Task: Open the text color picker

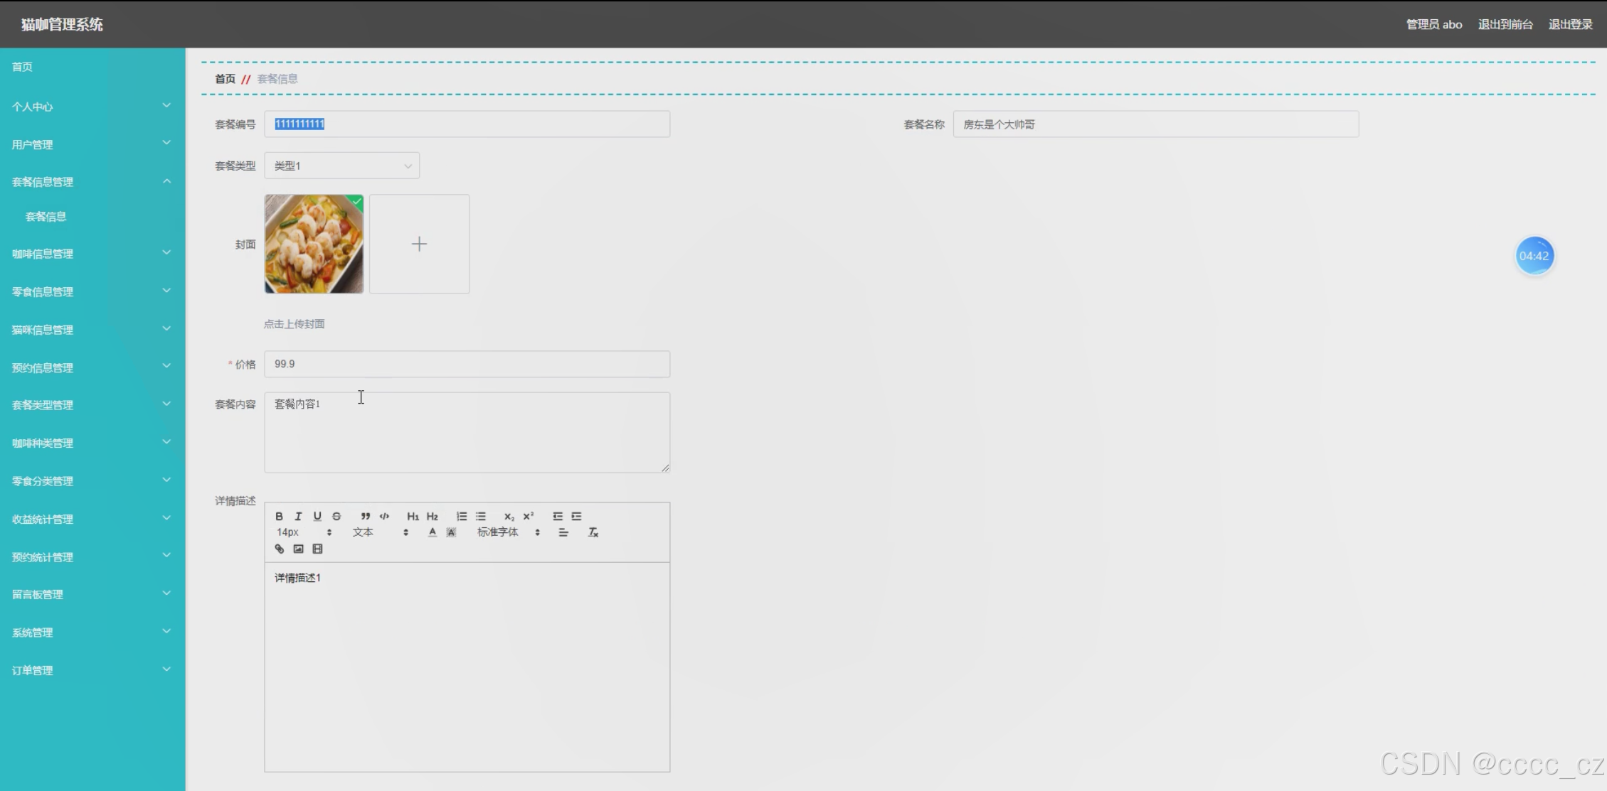Action: click(432, 532)
